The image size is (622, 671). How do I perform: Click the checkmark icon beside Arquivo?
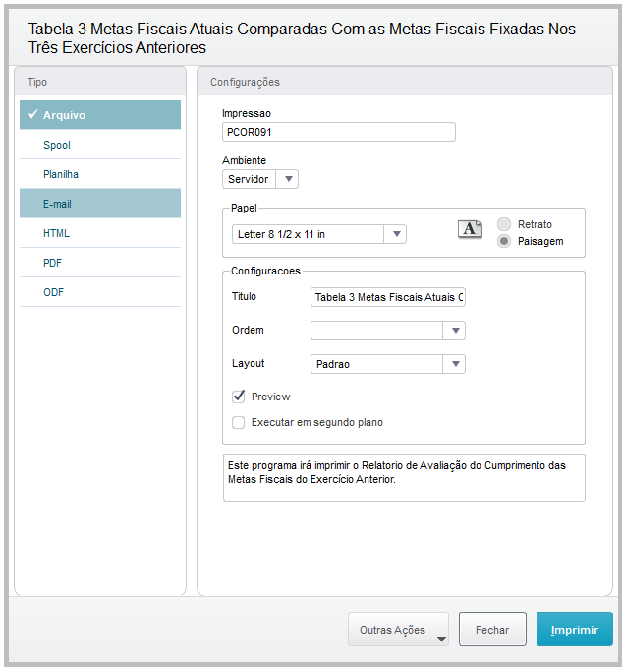click(x=32, y=115)
